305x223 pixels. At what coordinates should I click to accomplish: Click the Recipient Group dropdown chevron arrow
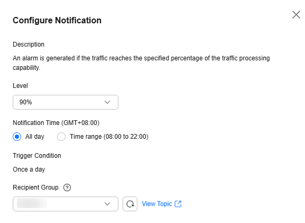tap(107, 204)
